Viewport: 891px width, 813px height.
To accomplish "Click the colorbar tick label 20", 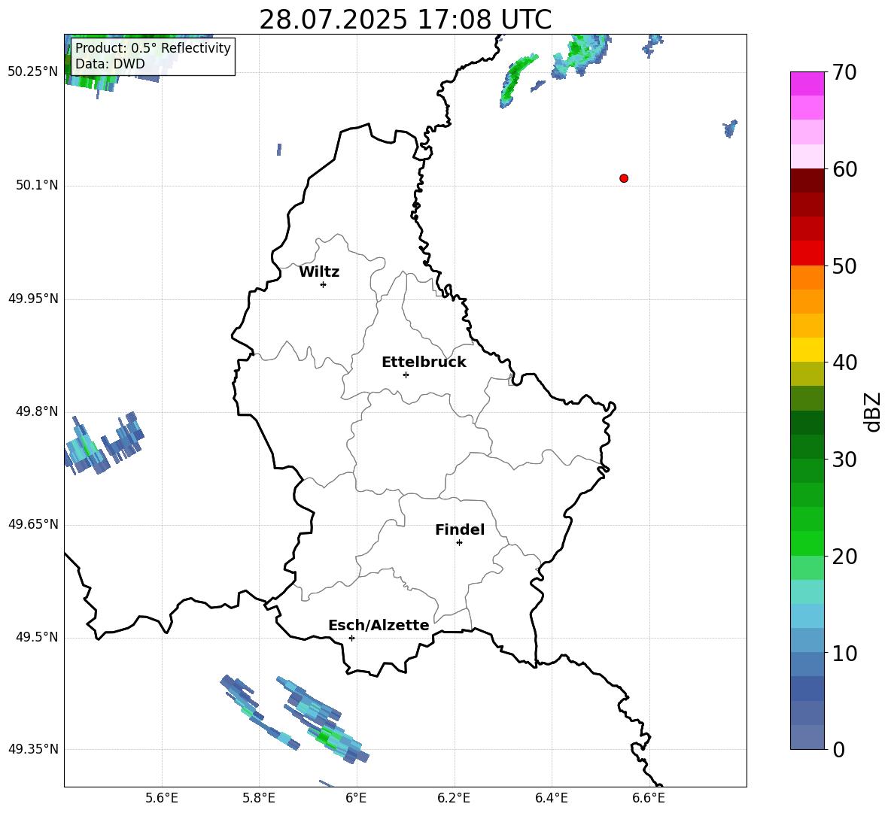I will point(844,557).
